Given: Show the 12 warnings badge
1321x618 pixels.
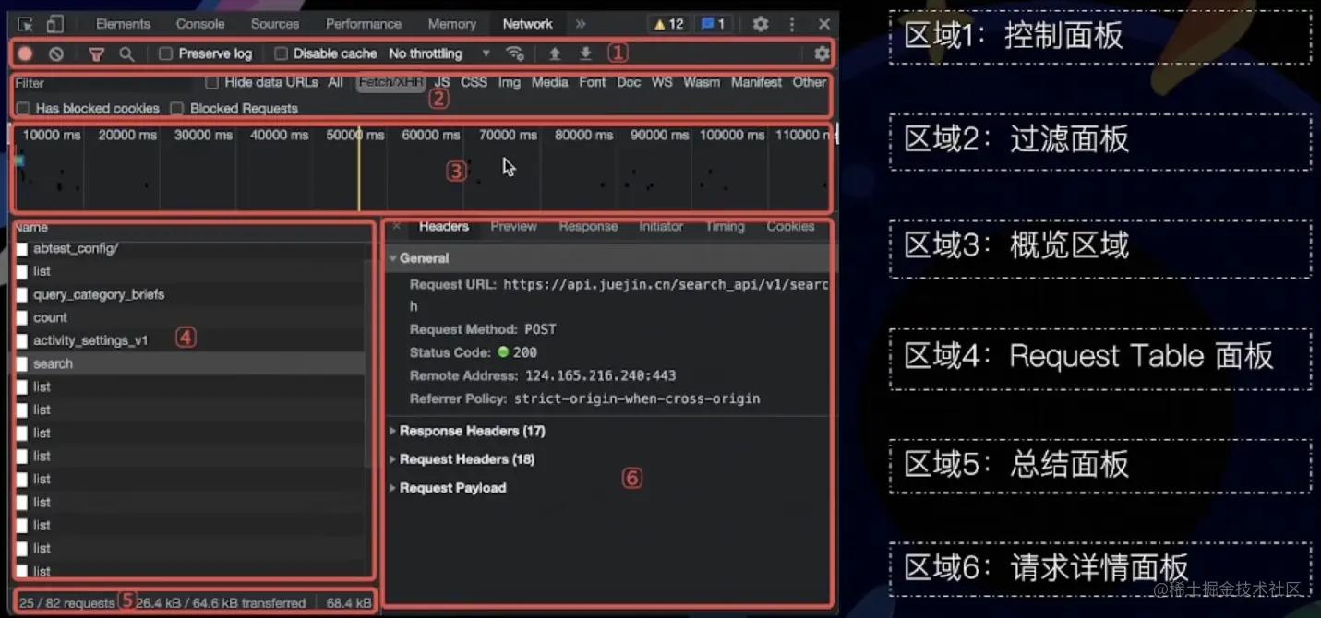Looking at the screenshot, I should (x=668, y=24).
